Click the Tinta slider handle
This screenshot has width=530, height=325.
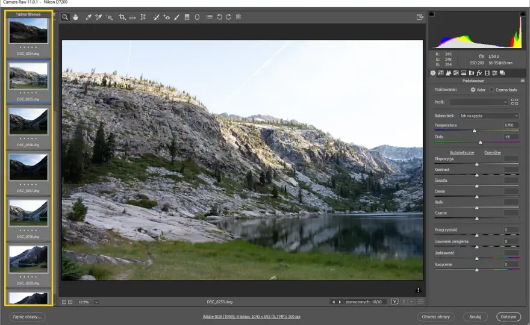(x=481, y=142)
